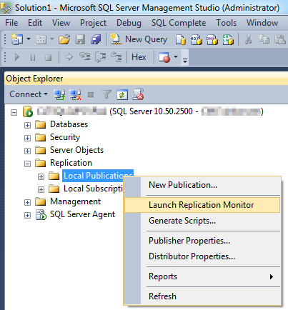288x310 pixels.
Task: Click the Database Engine Query icon
Action: [x=181, y=39]
